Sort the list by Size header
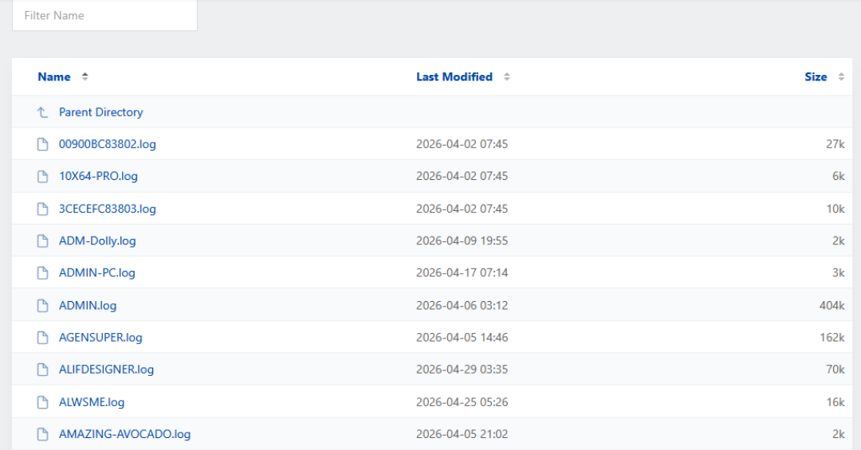 click(816, 76)
